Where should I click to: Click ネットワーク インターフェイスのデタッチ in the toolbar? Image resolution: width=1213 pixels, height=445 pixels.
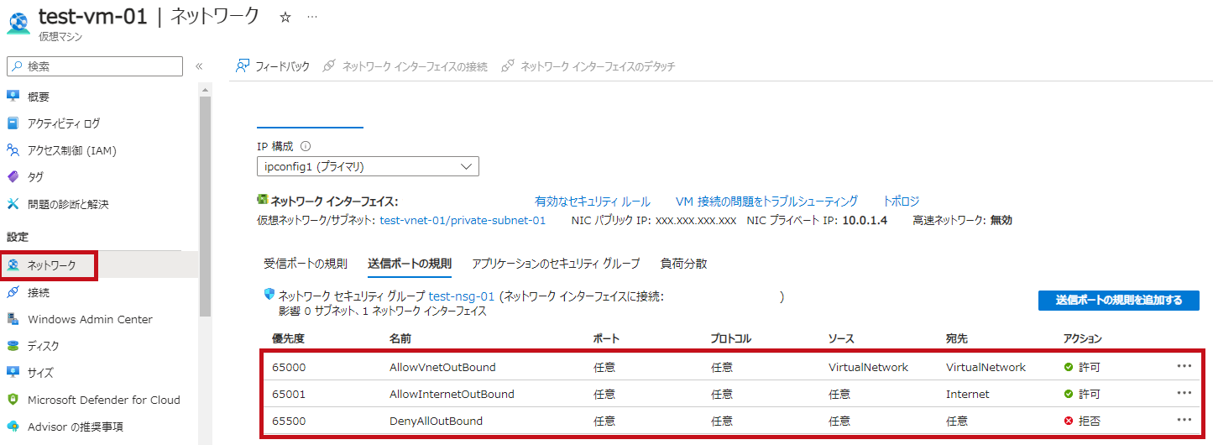588,66
